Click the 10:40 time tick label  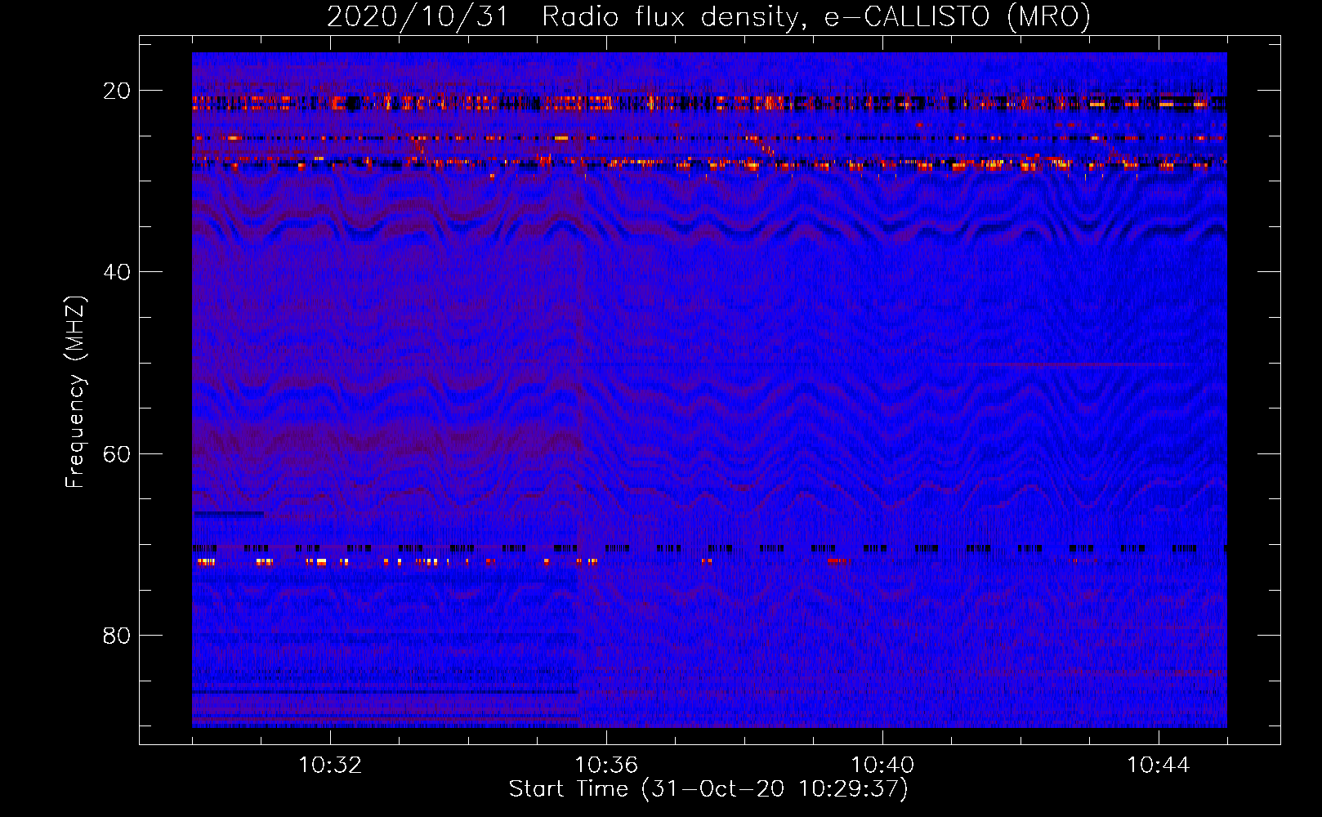pos(882,766)
